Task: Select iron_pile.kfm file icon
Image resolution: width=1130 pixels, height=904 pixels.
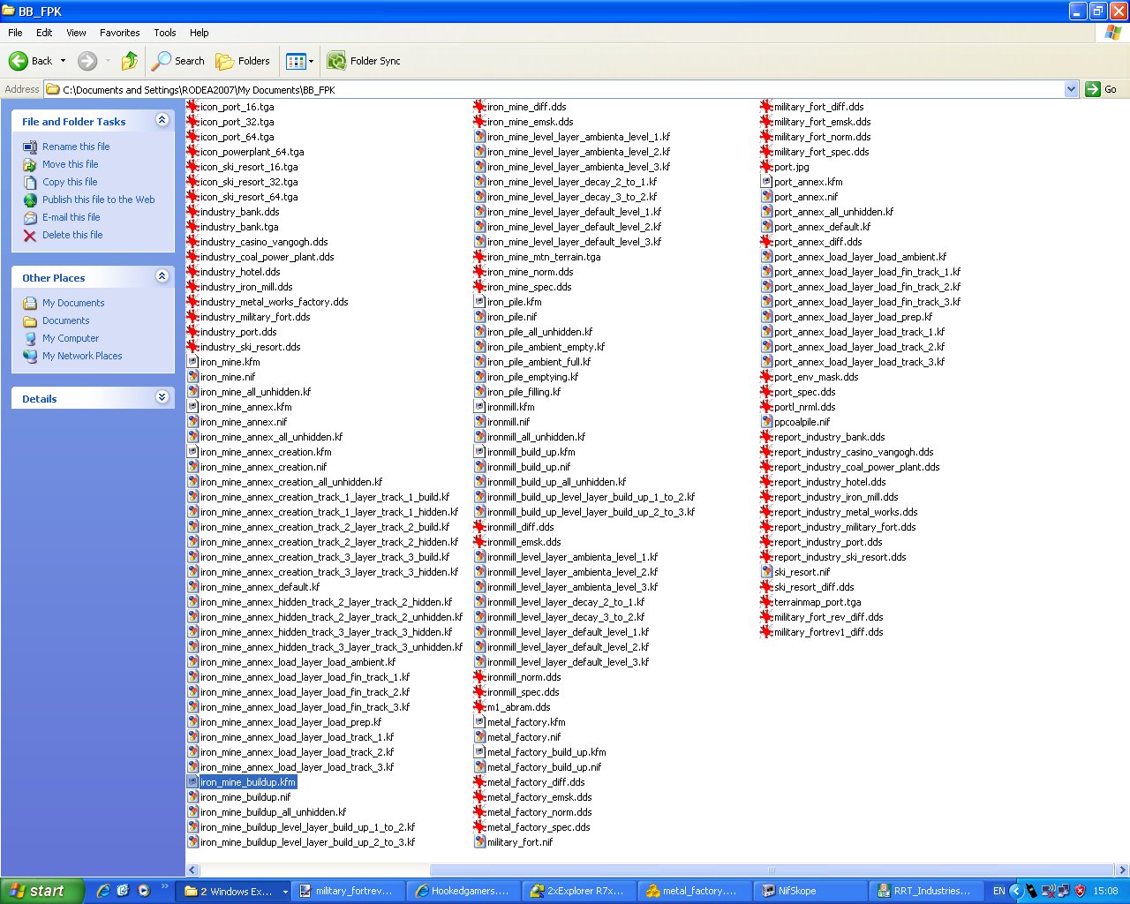Action: click(x=479, y=302)
